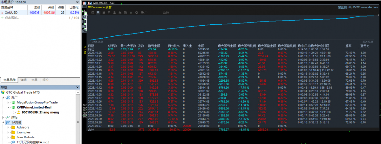Click the Advisors folder icon
The width and height of the screenshot is (381, 144).
click(13, 127)
